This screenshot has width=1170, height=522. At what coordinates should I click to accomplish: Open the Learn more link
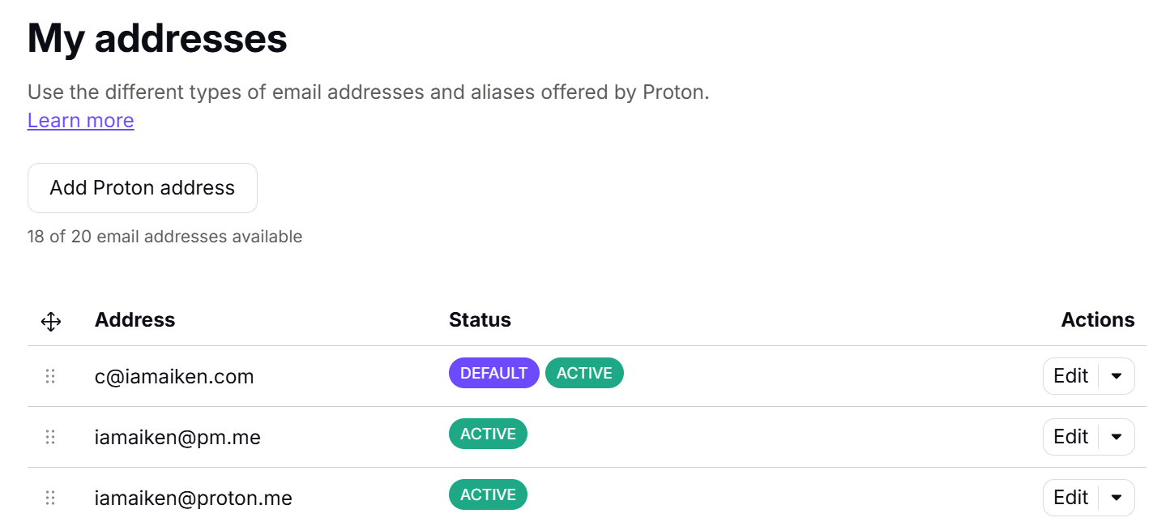81,121
